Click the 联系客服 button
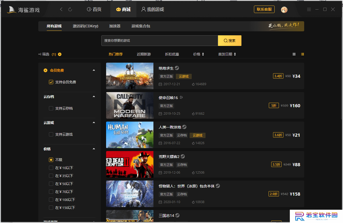Screen dimensions: 343x223 point(264,9)
